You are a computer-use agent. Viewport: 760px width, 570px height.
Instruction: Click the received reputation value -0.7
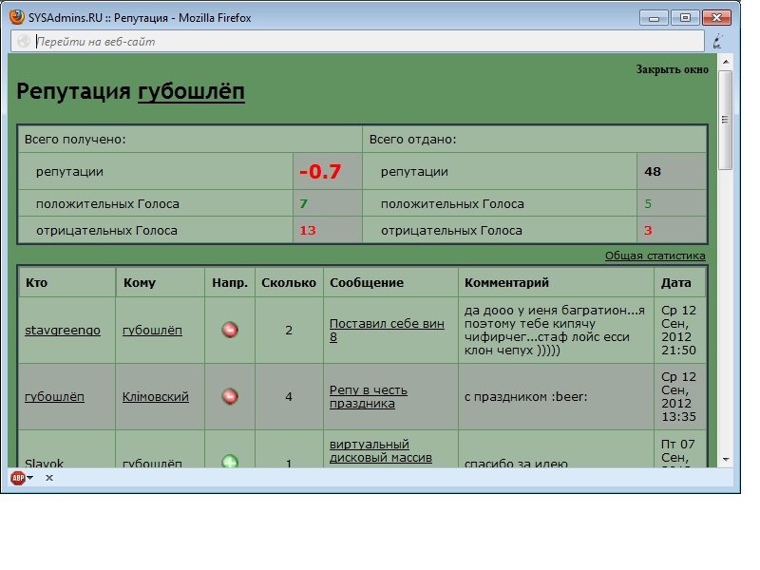pos(320,172)
